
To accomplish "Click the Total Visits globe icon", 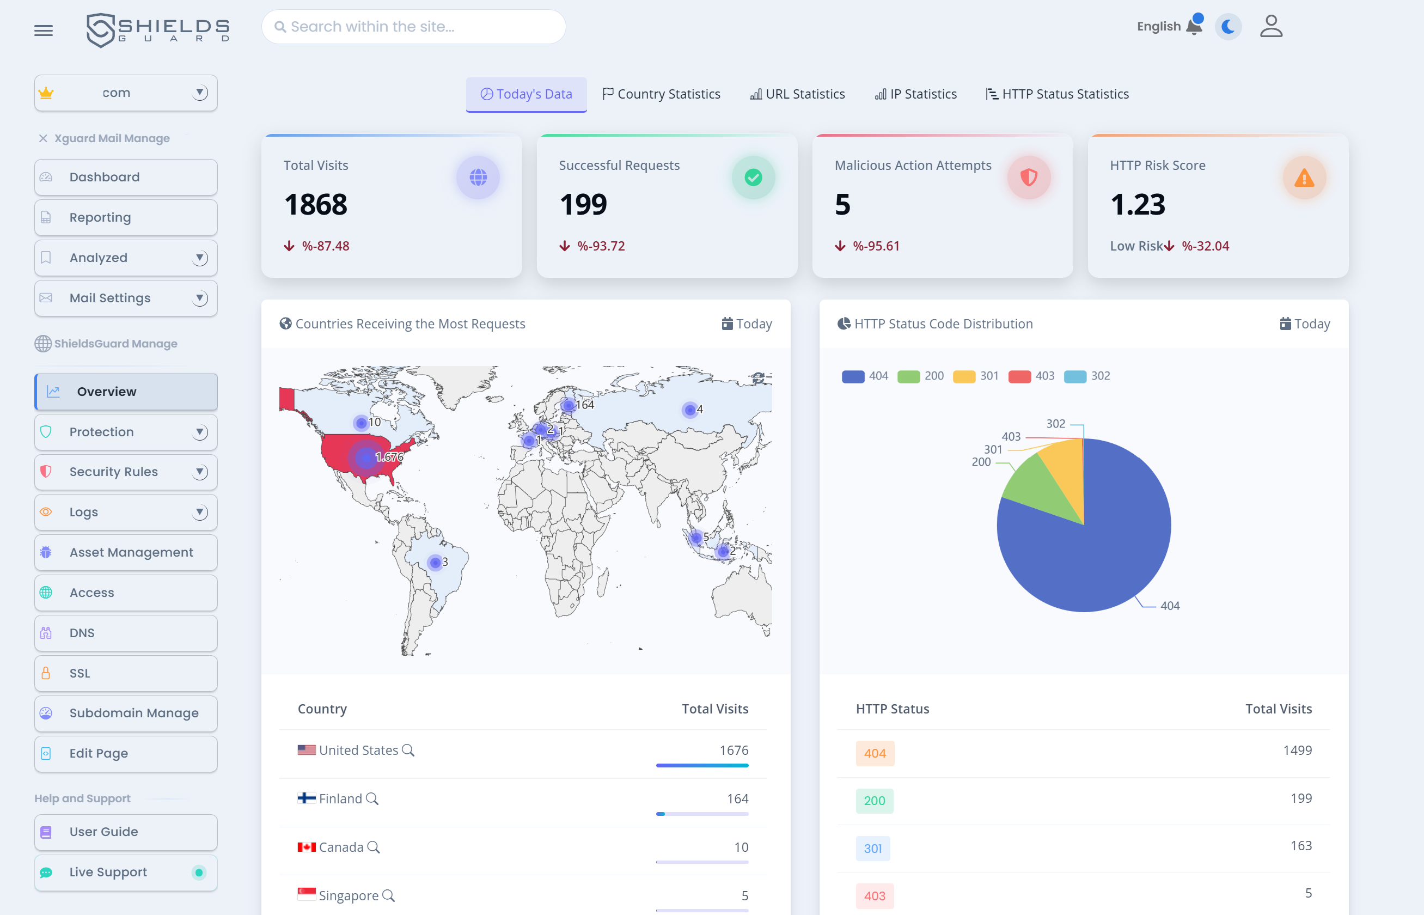I will [478, 177].
